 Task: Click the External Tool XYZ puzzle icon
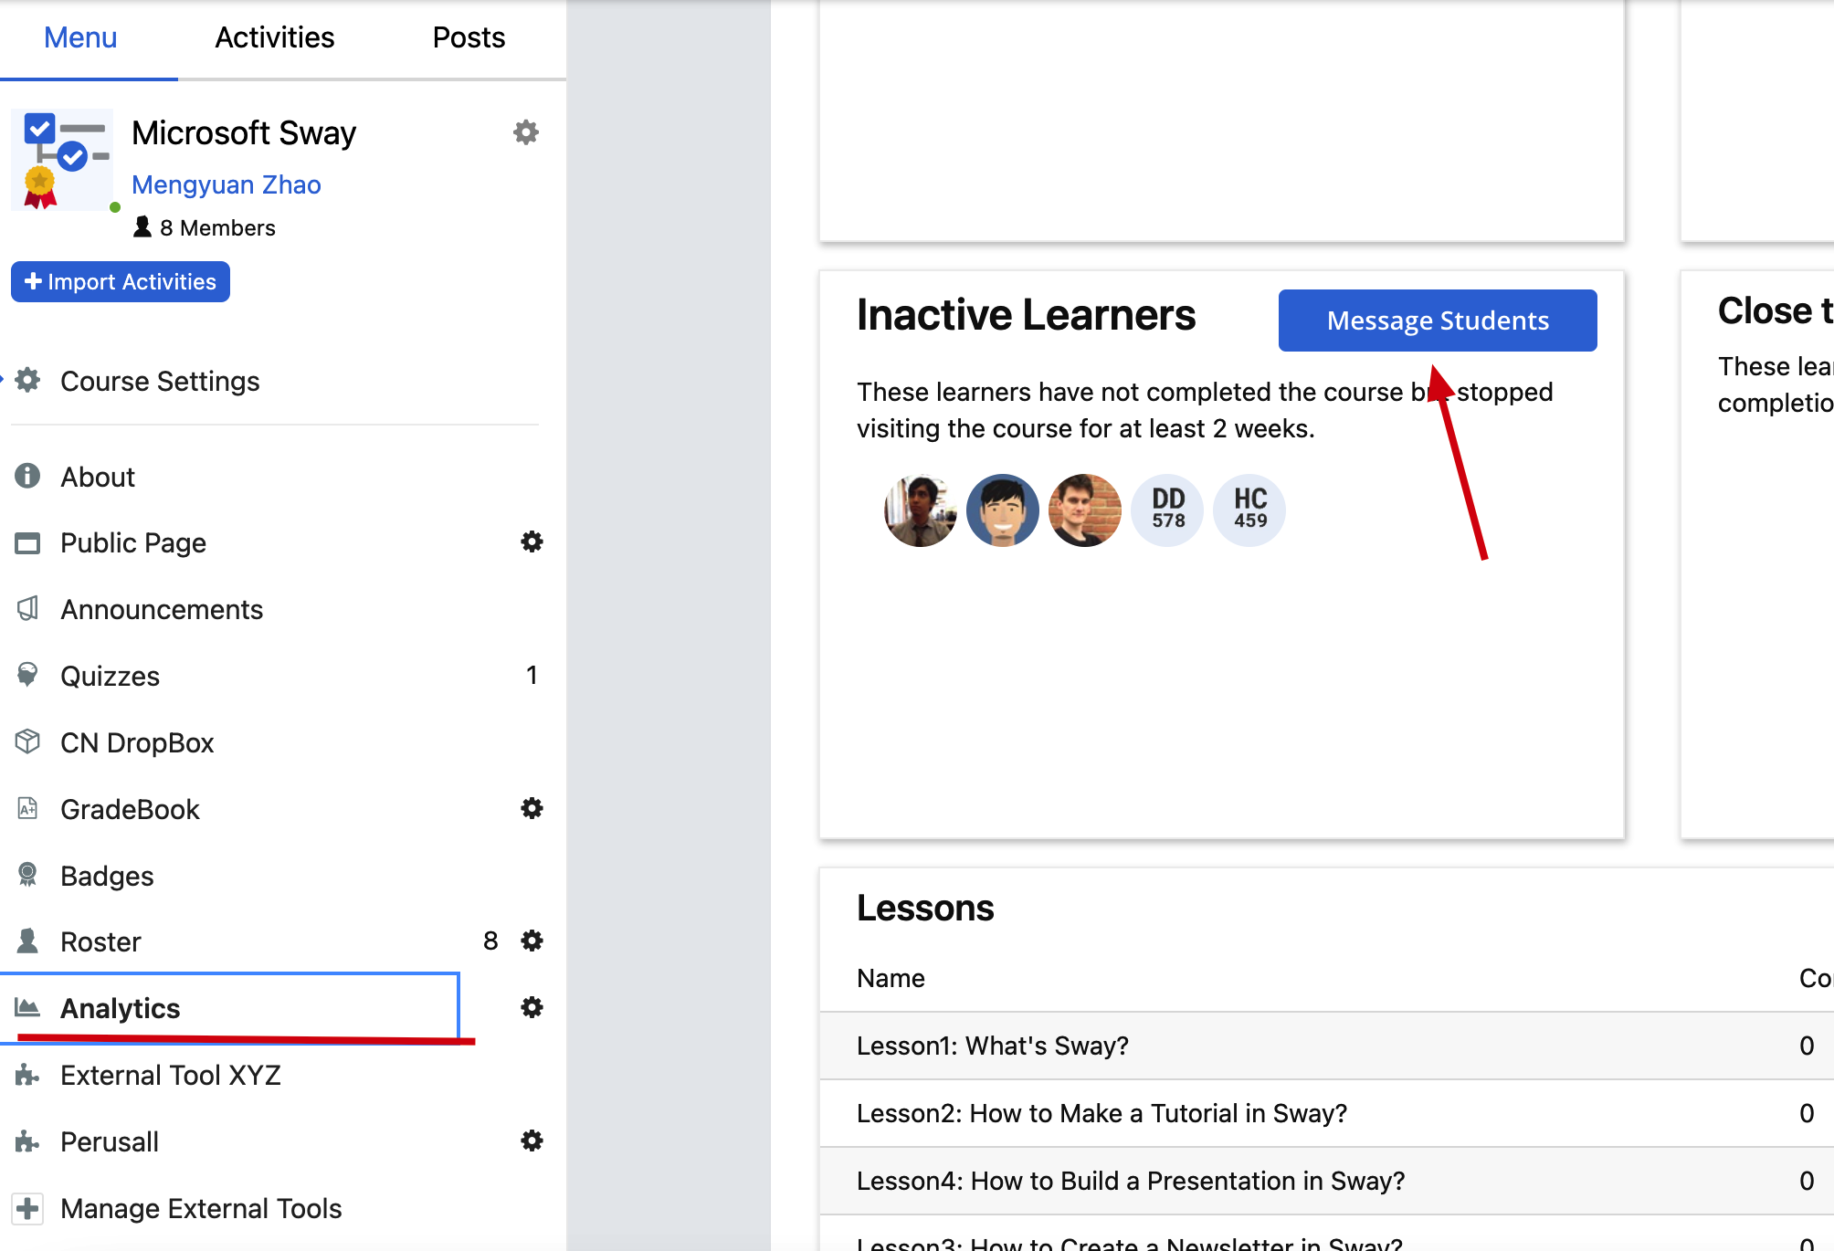click(x=27, y=1075)
